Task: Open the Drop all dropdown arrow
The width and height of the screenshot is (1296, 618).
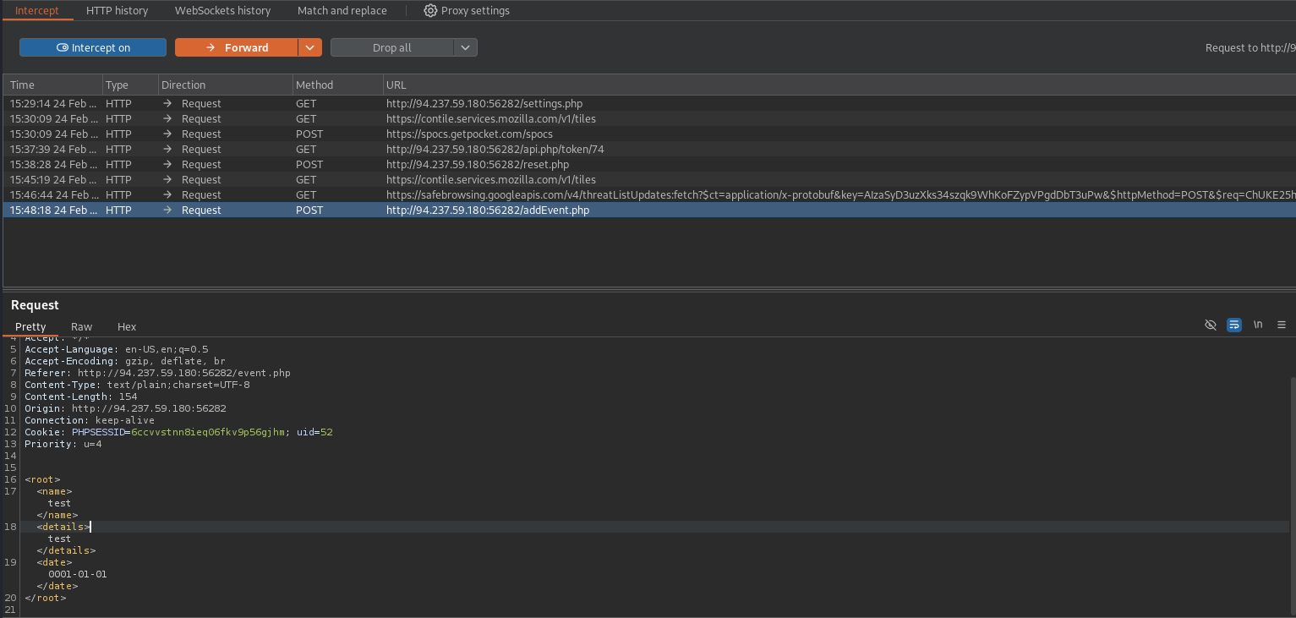Action: click(466, 48)
